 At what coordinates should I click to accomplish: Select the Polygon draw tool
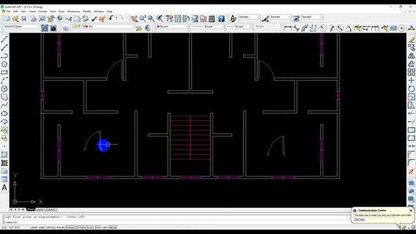coord(5,64)
